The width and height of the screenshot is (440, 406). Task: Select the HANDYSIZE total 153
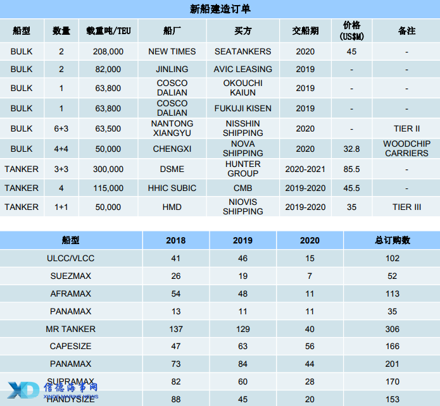(393, 399)
